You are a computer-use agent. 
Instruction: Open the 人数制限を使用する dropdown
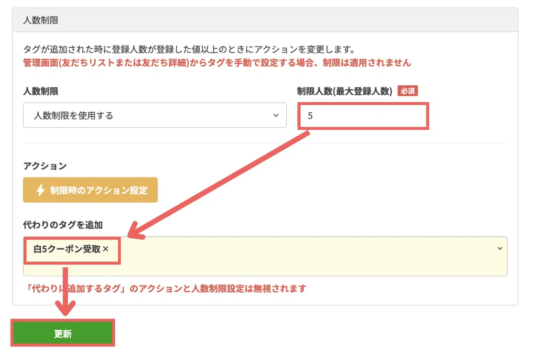155,115
